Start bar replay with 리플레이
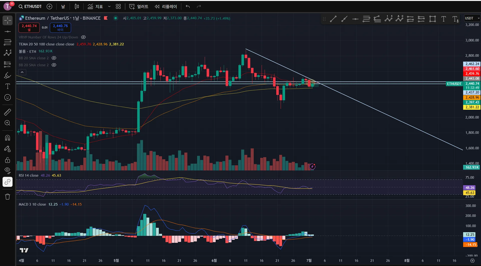The height and width of the screenshot is (266, 481). tap(166, 6)
